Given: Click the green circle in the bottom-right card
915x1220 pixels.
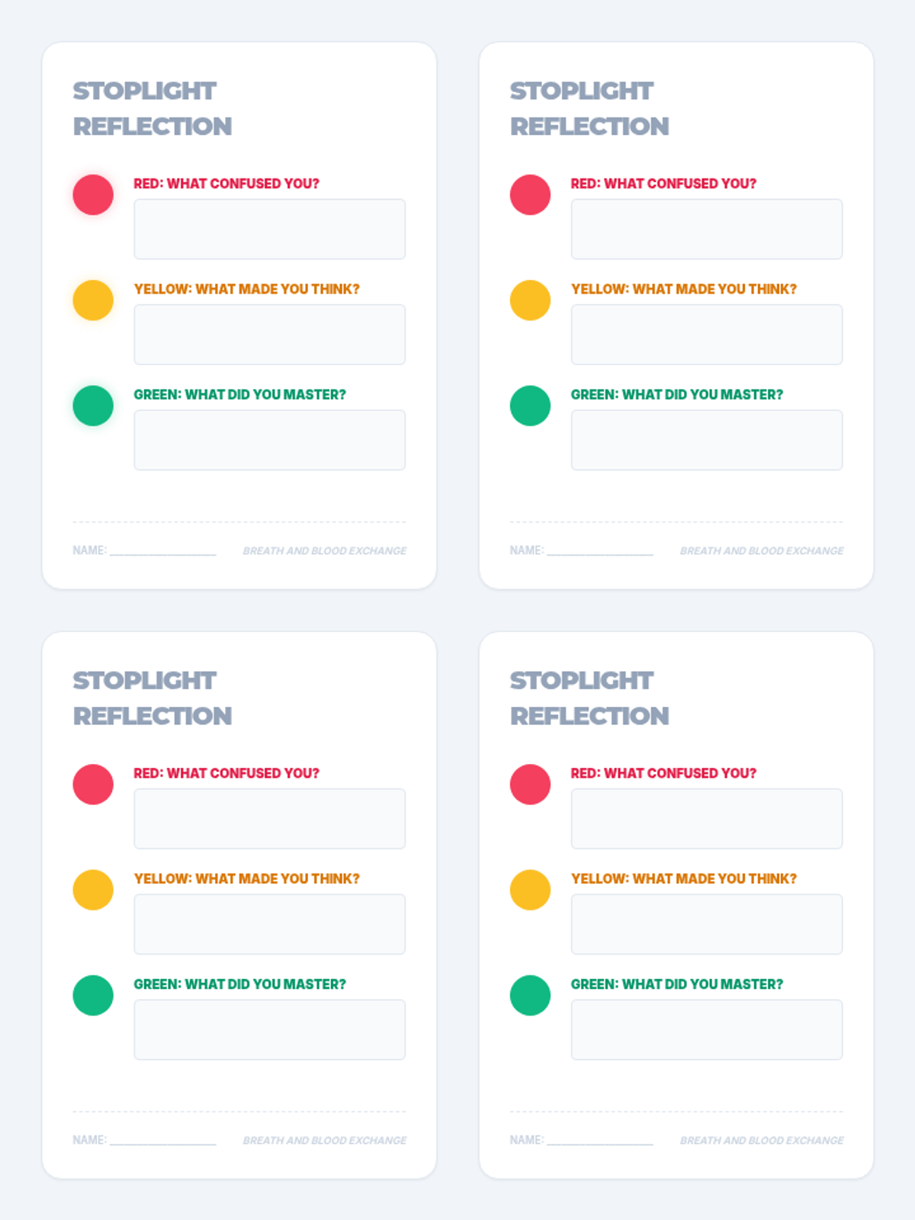Looking at the screenshot, I should pyautogui.click(x=530, y=995).
